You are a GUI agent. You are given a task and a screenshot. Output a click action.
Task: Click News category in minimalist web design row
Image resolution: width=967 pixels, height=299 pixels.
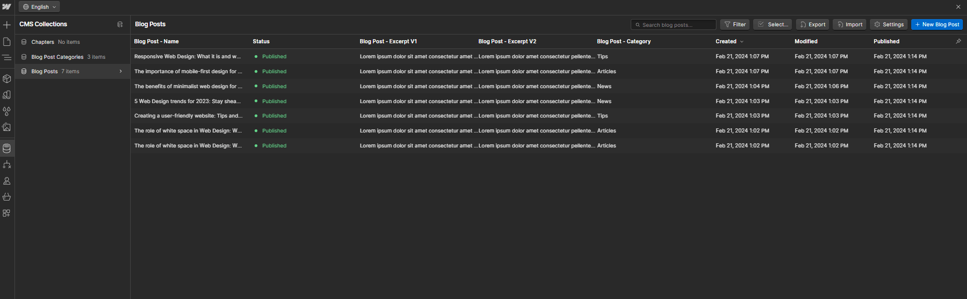coord(604,86)
